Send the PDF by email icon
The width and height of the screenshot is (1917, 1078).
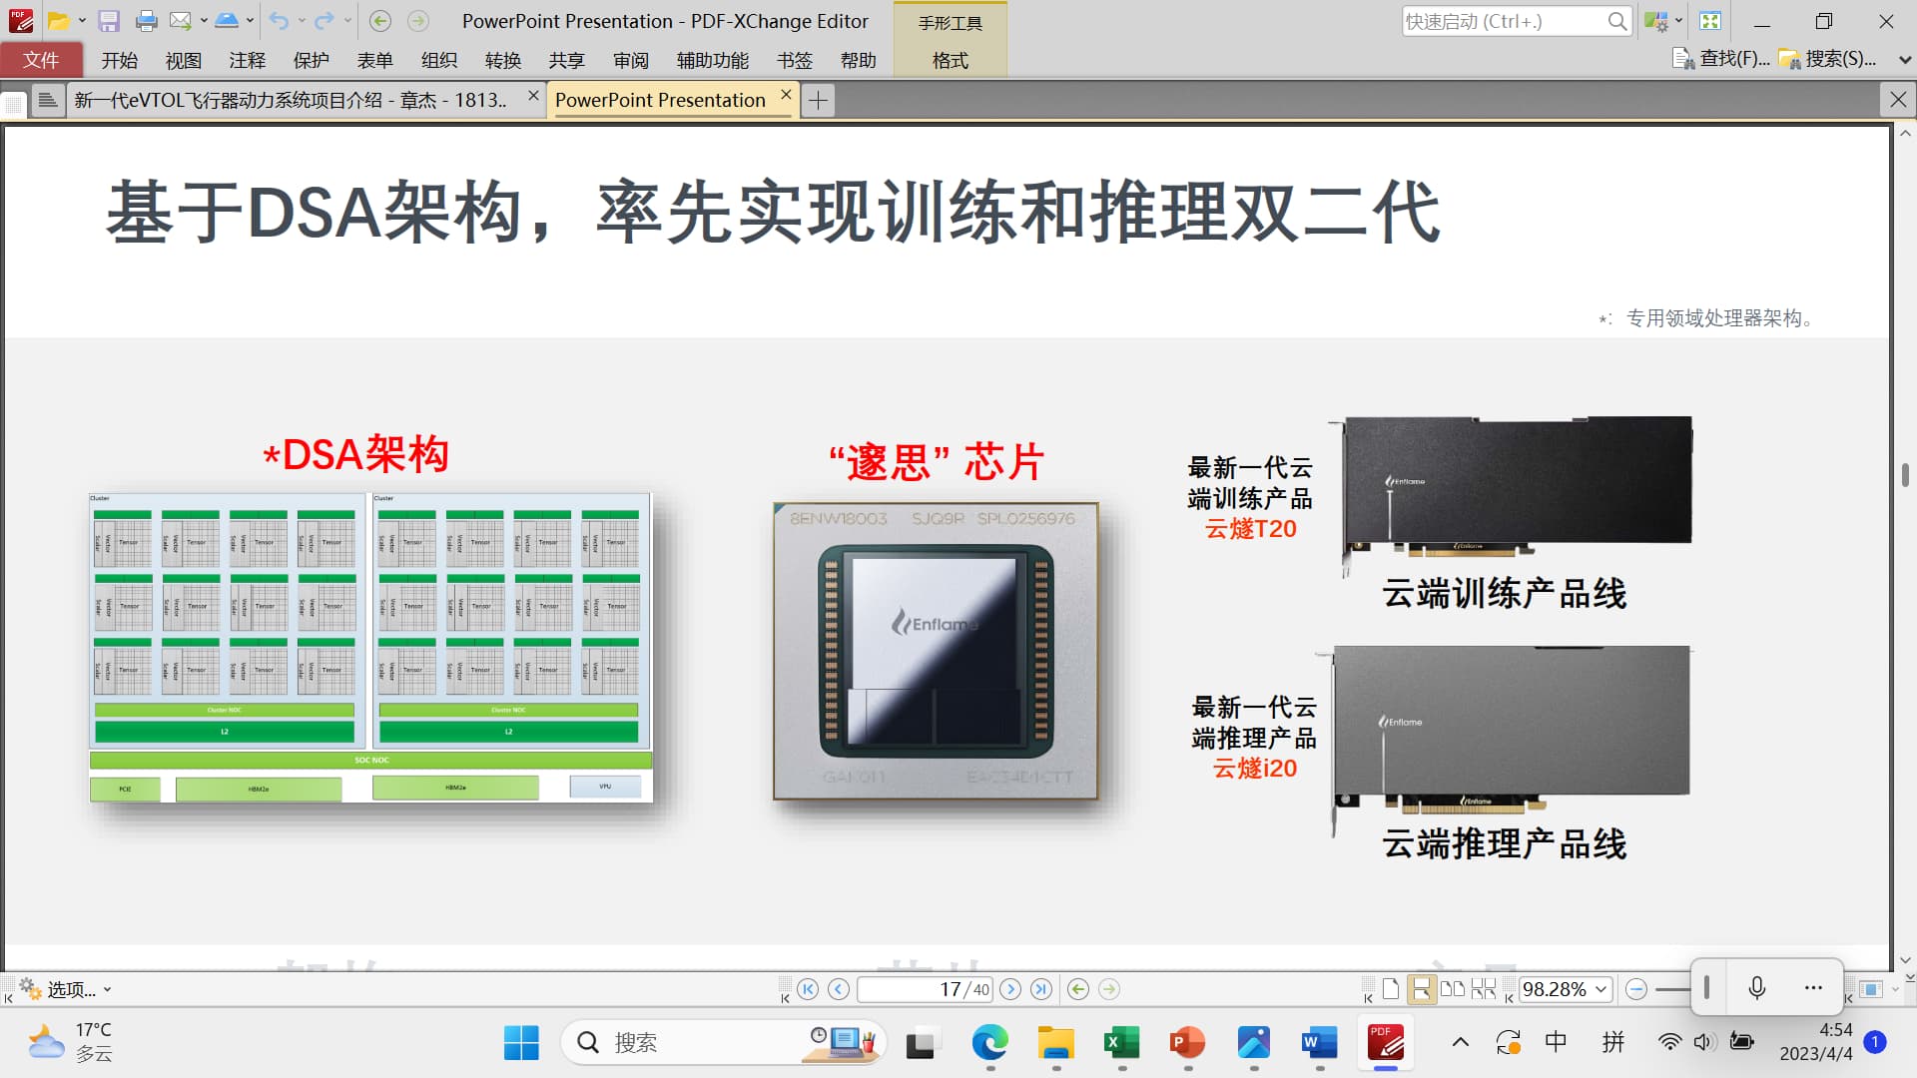[x=180, y=21]
